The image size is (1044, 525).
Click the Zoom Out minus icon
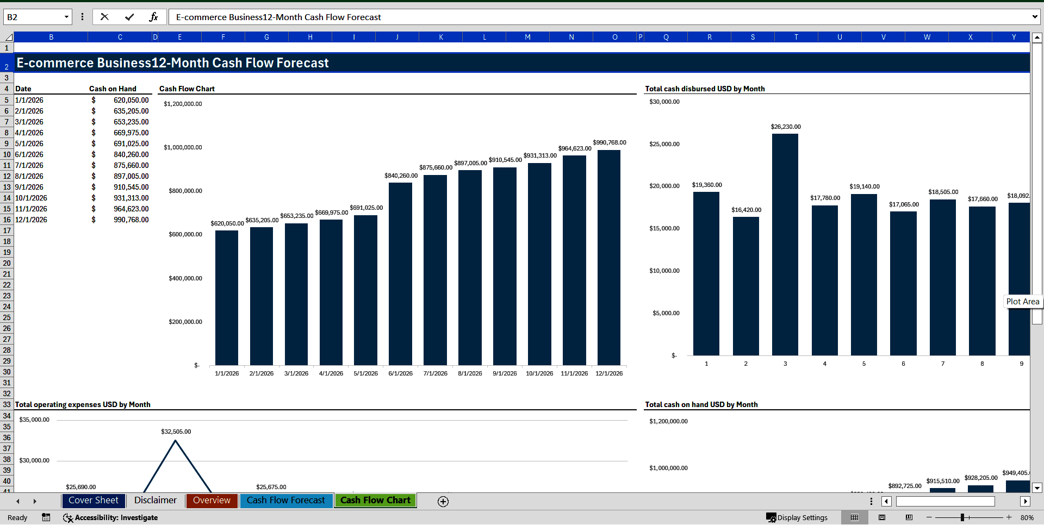929,517
